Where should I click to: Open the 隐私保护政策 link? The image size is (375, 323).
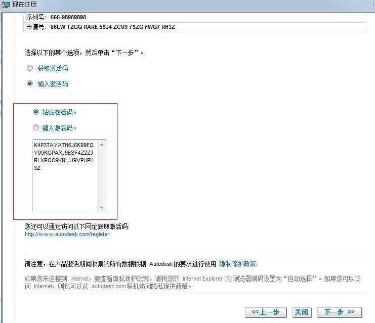(x=238, y=264)
